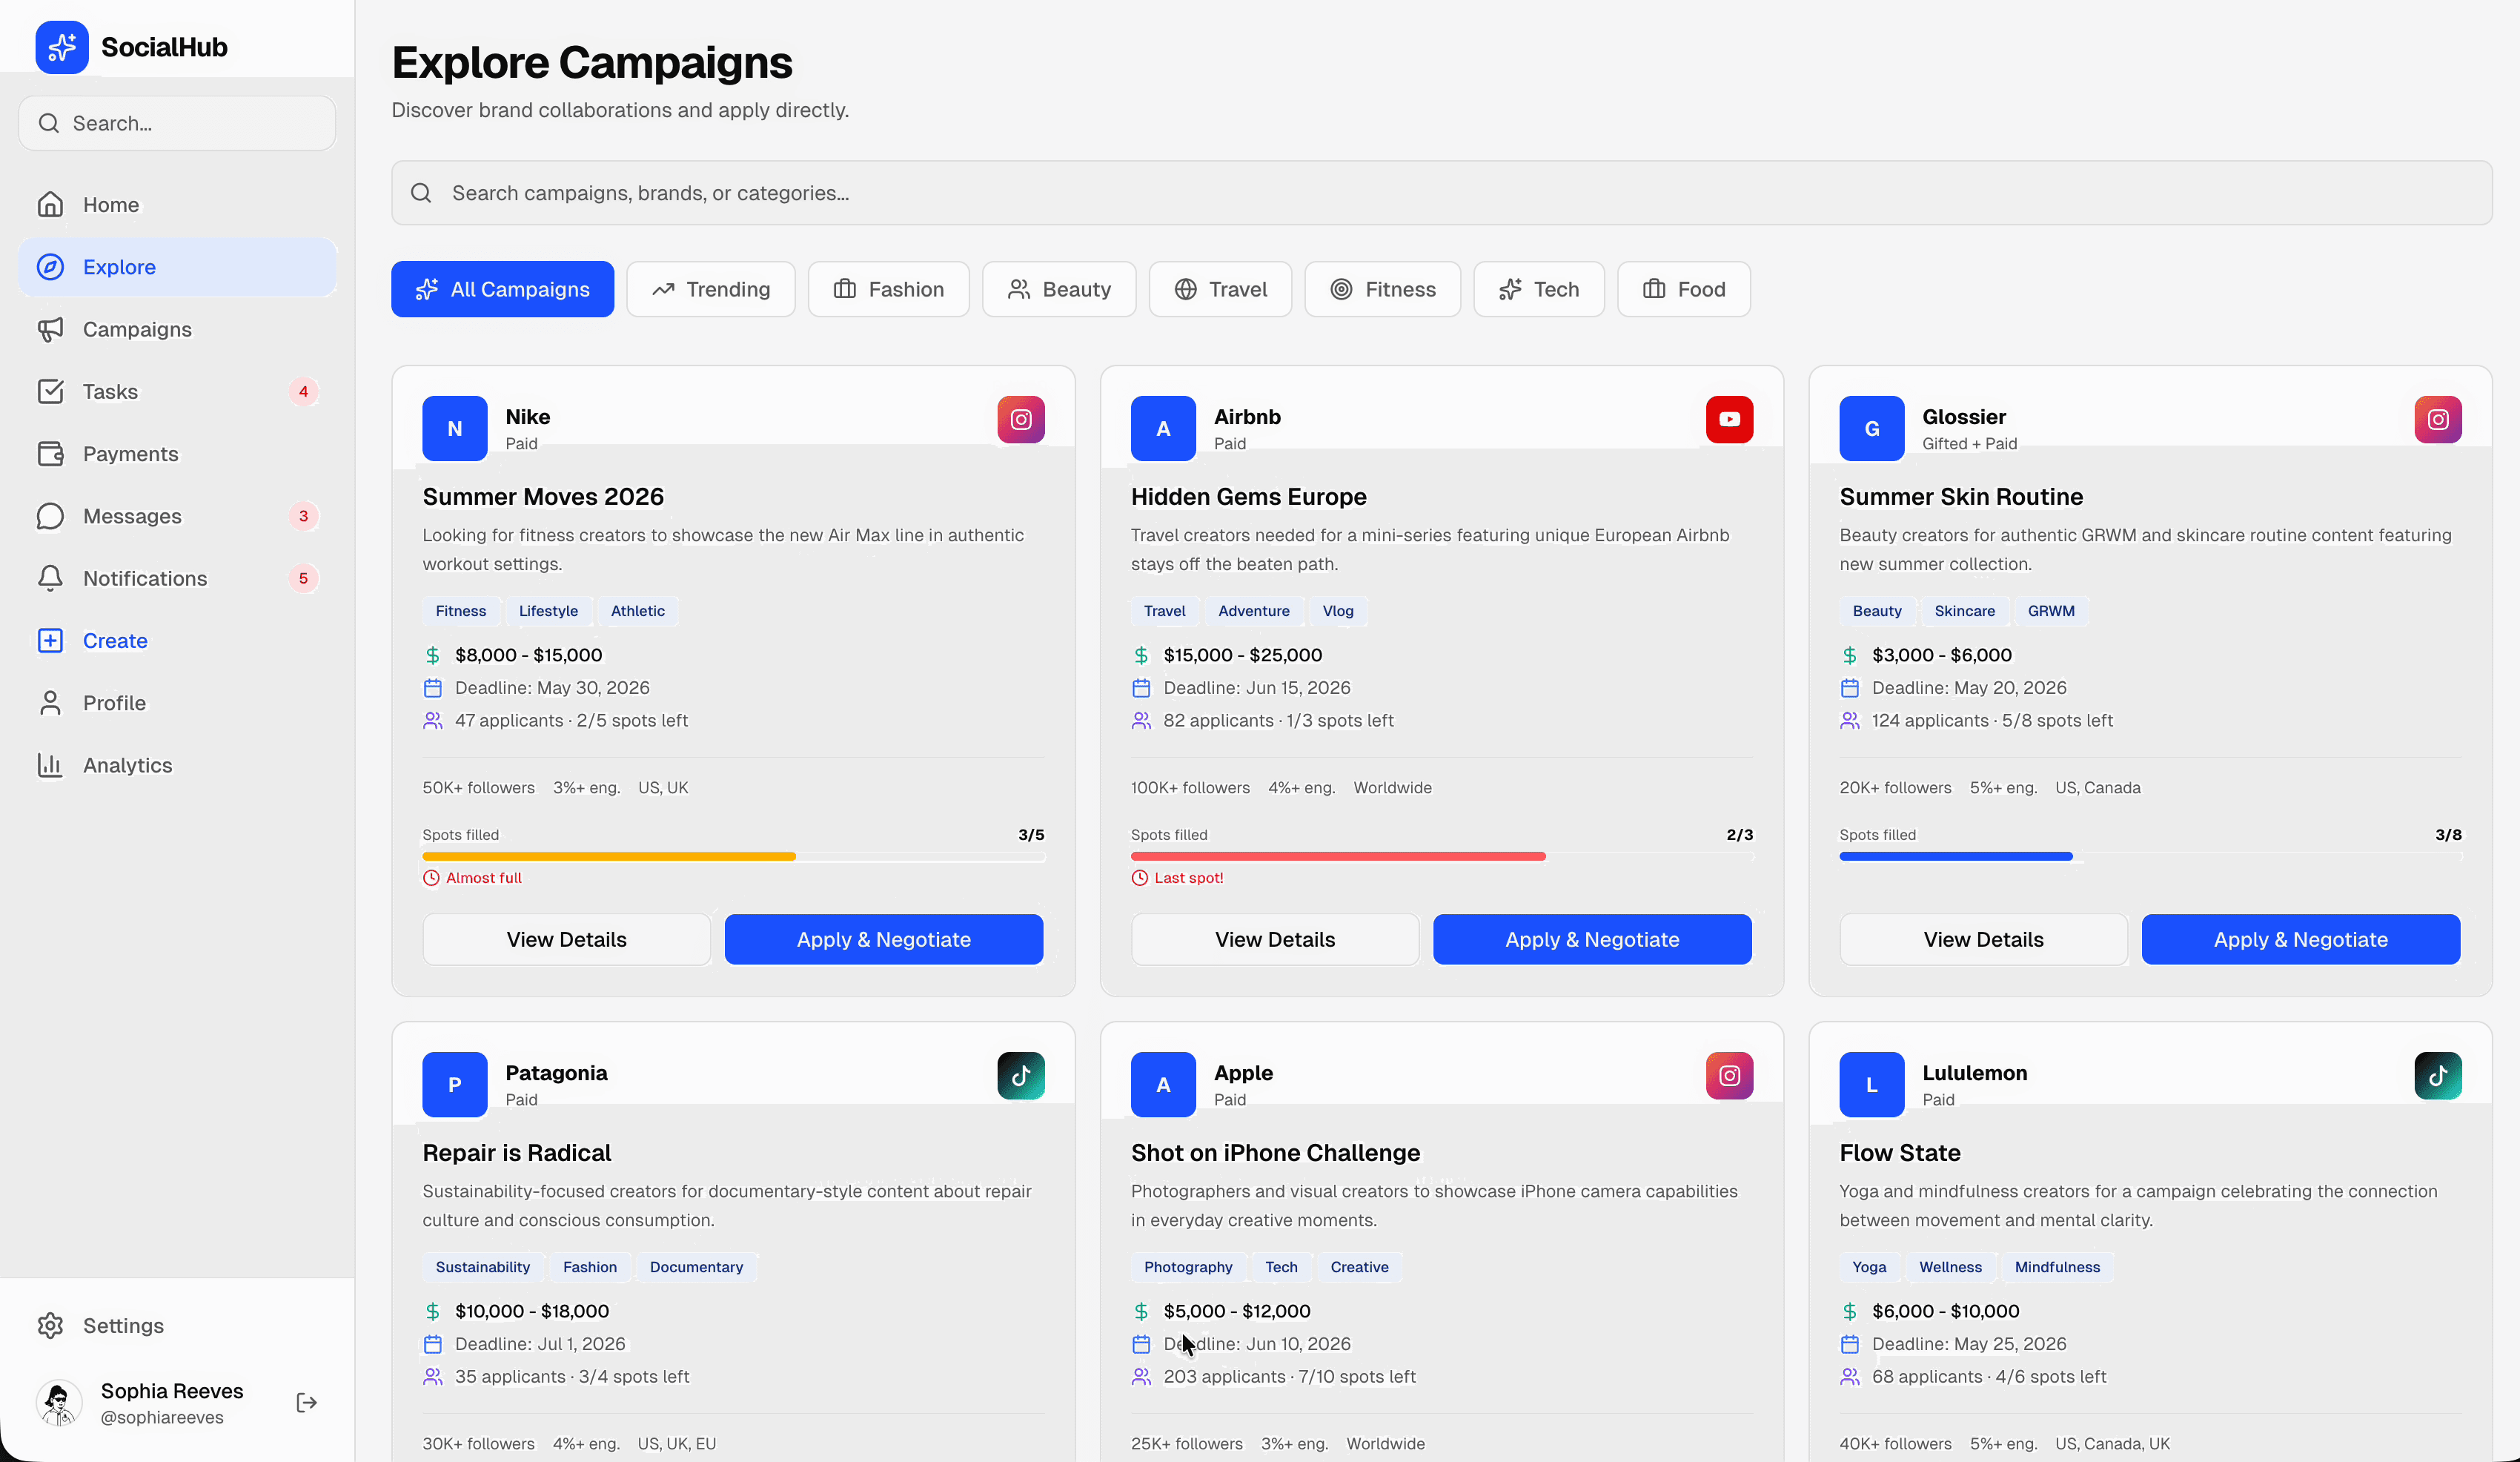Screen dimensions: 2520x1462
Task: Click the YouTube icon on the Airbnb card
Action: 1729,419
